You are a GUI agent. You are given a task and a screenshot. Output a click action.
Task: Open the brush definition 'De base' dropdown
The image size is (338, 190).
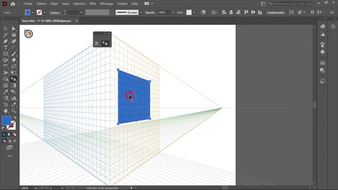pyautogui.click(x=141, y=13)
